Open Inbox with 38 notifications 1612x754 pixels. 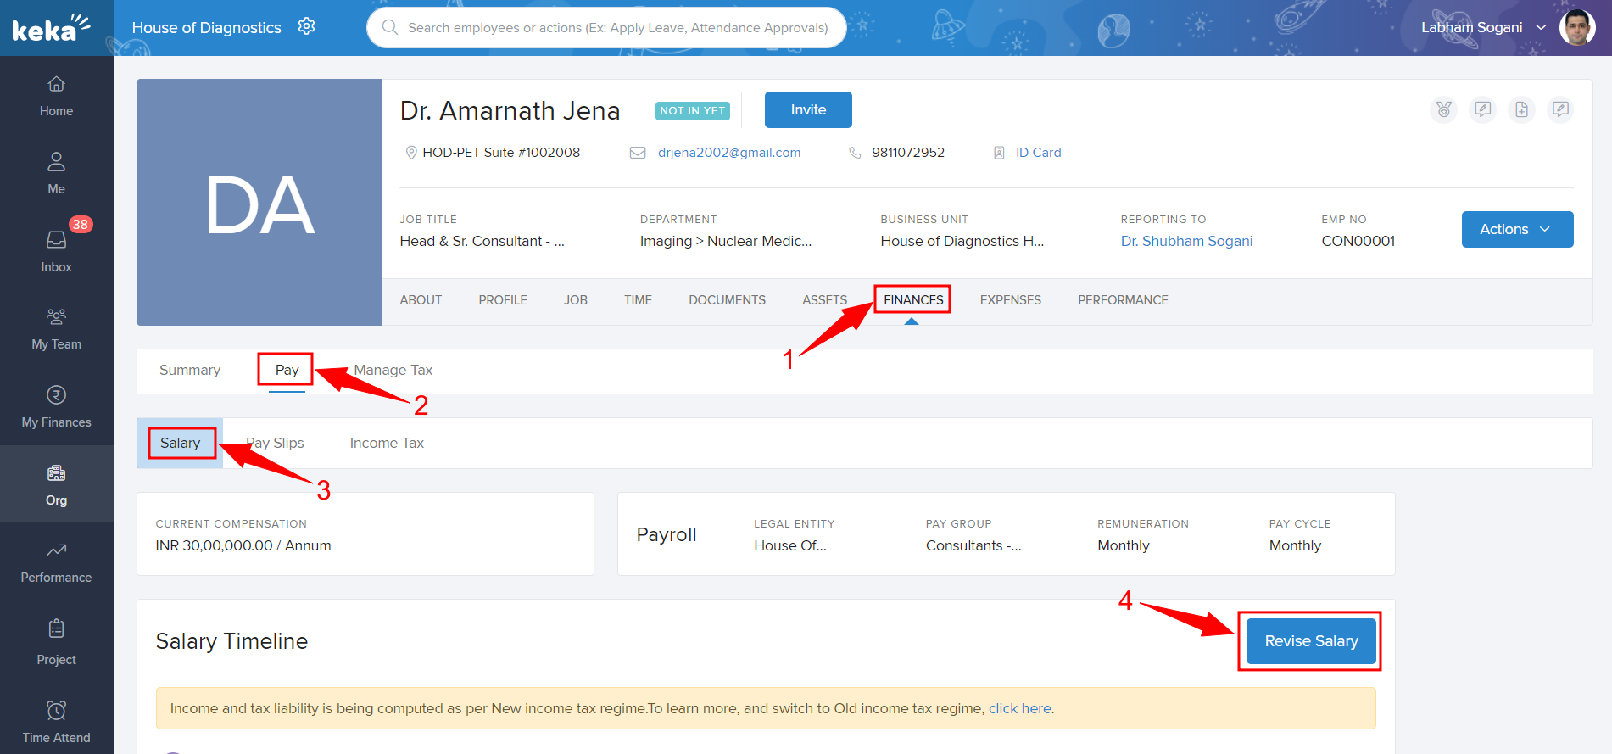(56, 251)
